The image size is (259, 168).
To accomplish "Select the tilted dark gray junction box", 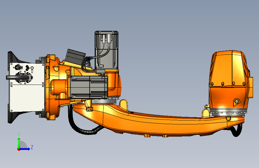I will (x=75, y=57).
